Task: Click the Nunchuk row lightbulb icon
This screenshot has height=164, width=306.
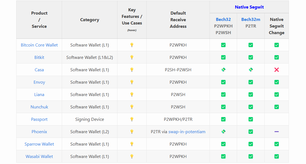Action: tap(132, 107)
